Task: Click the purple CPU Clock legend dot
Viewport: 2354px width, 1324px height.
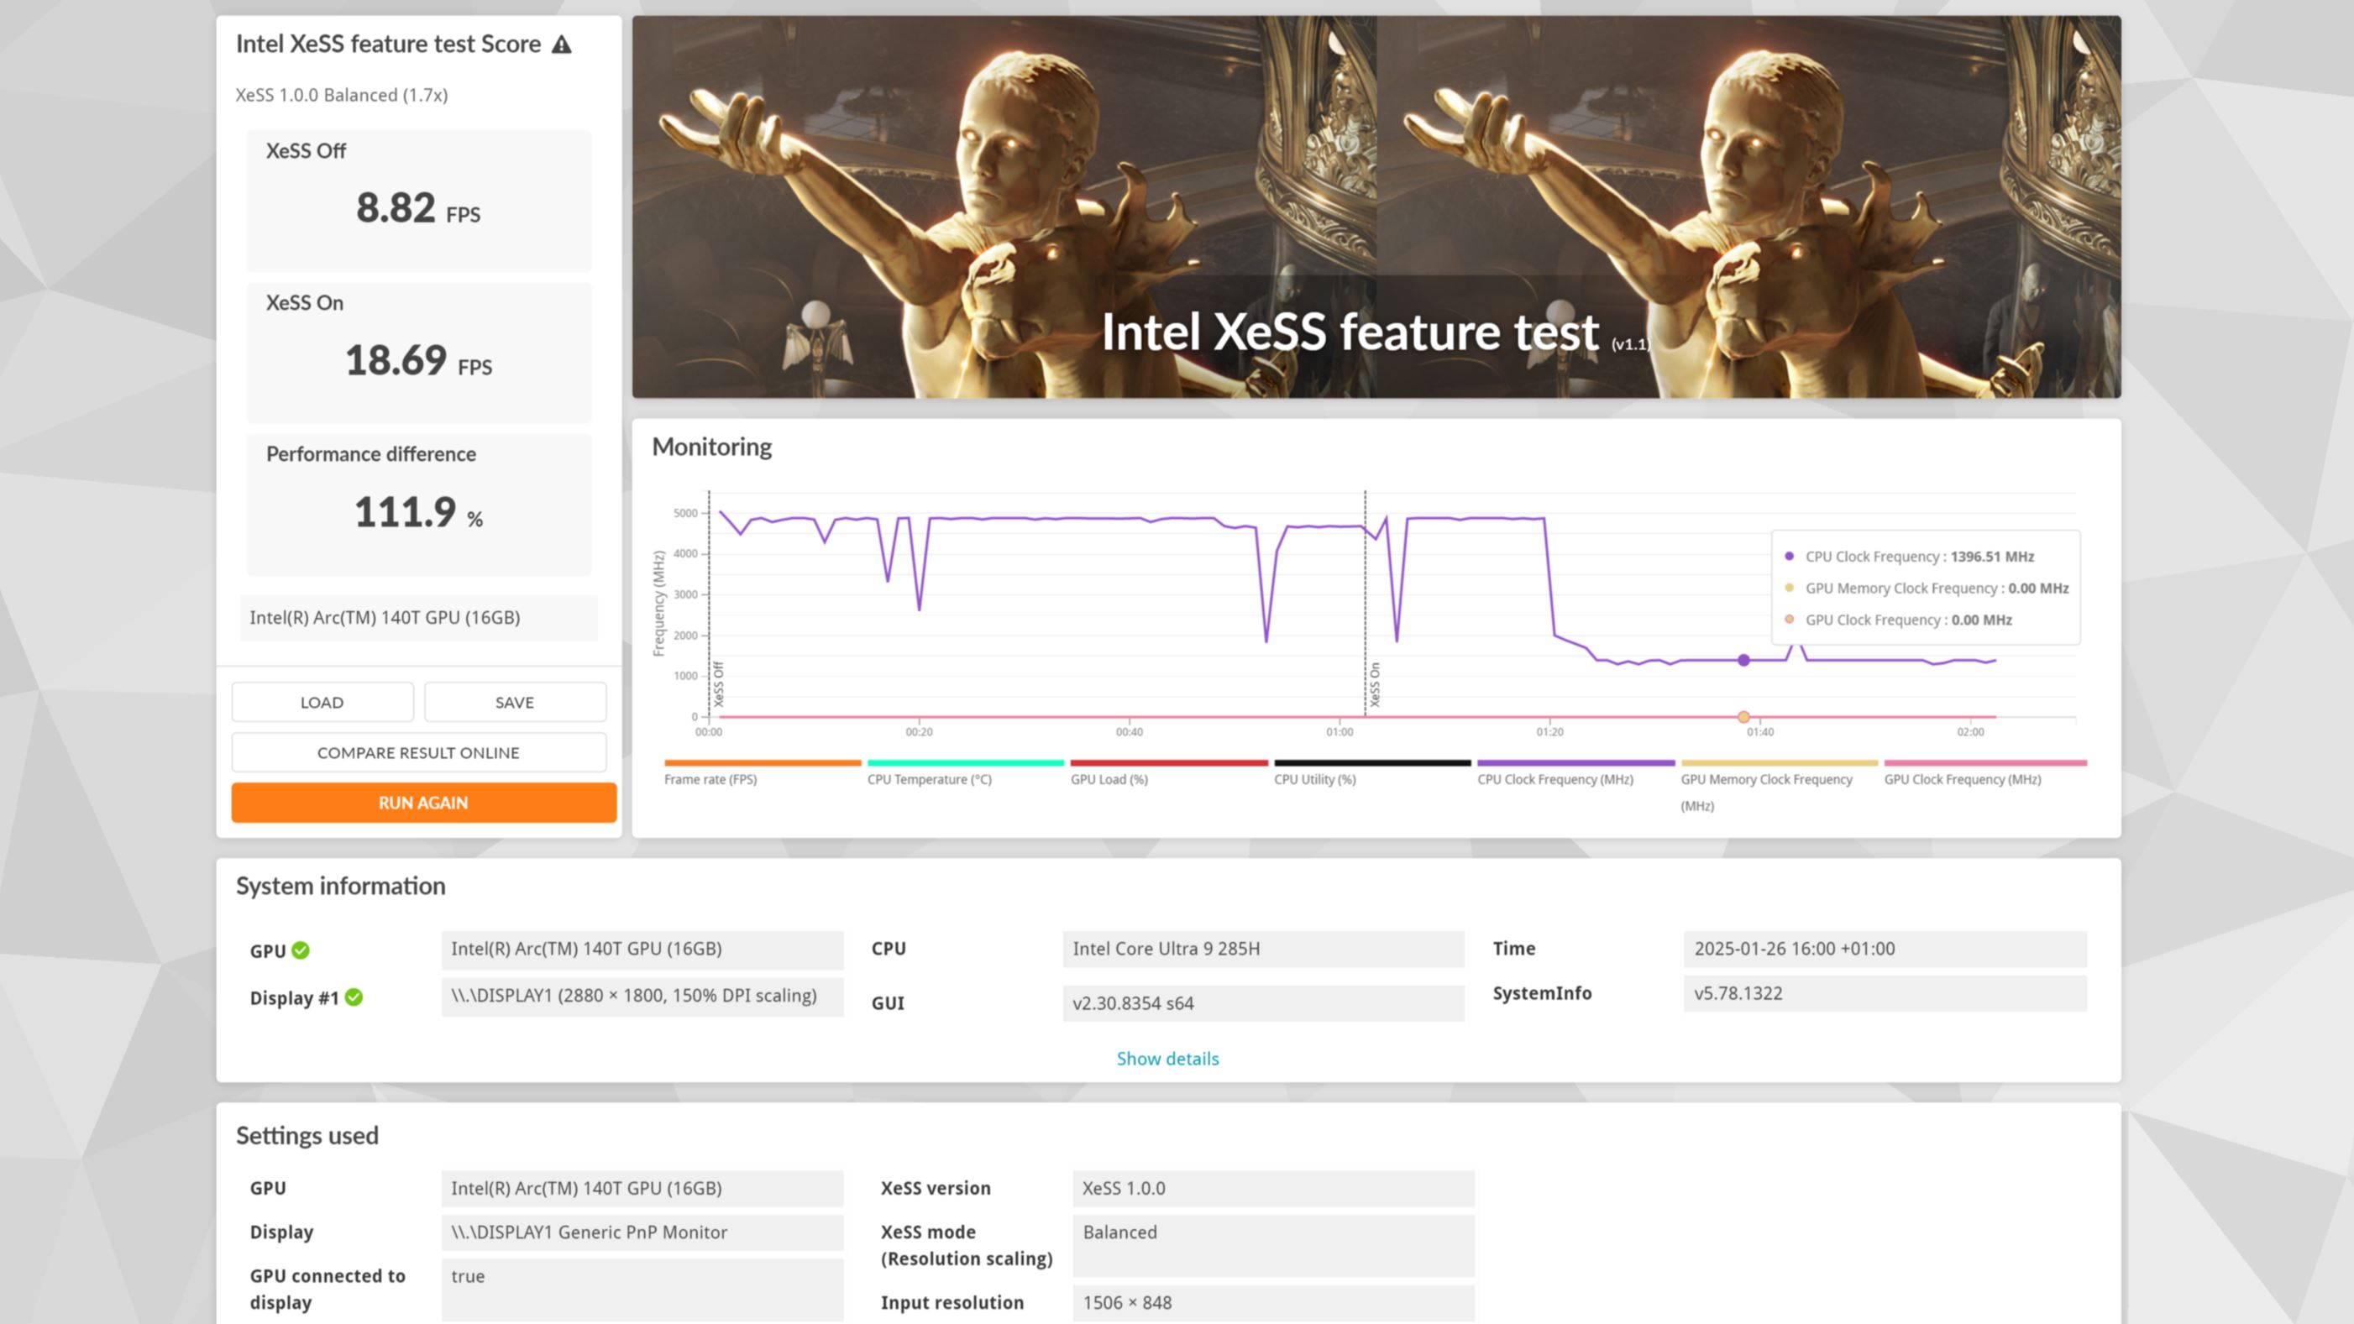Action: 1790,556
